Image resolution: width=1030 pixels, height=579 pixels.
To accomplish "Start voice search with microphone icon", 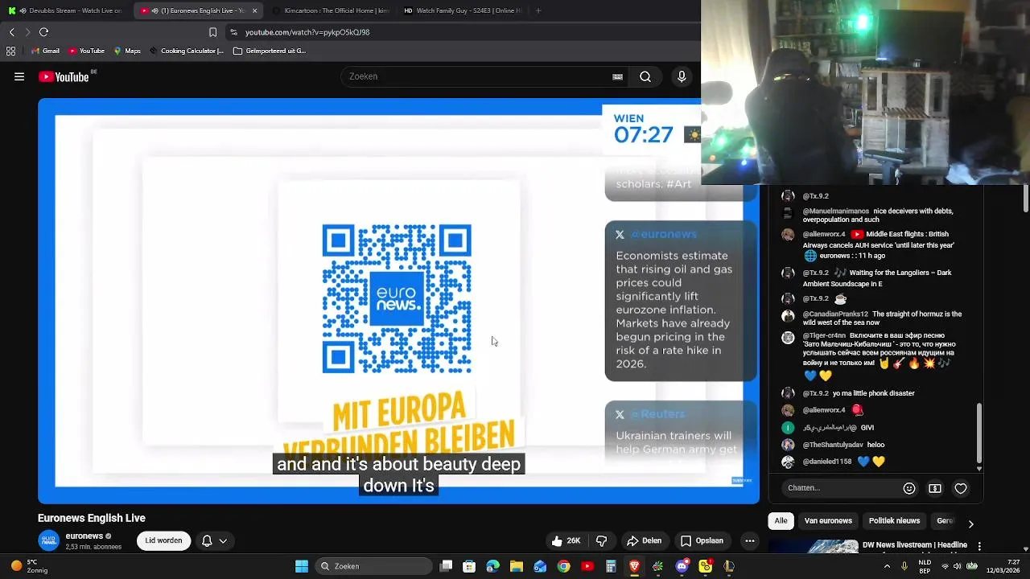I will point(682,76).
